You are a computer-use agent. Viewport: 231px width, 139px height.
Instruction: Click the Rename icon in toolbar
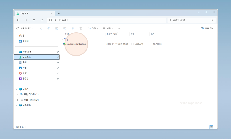click(65, 28)
